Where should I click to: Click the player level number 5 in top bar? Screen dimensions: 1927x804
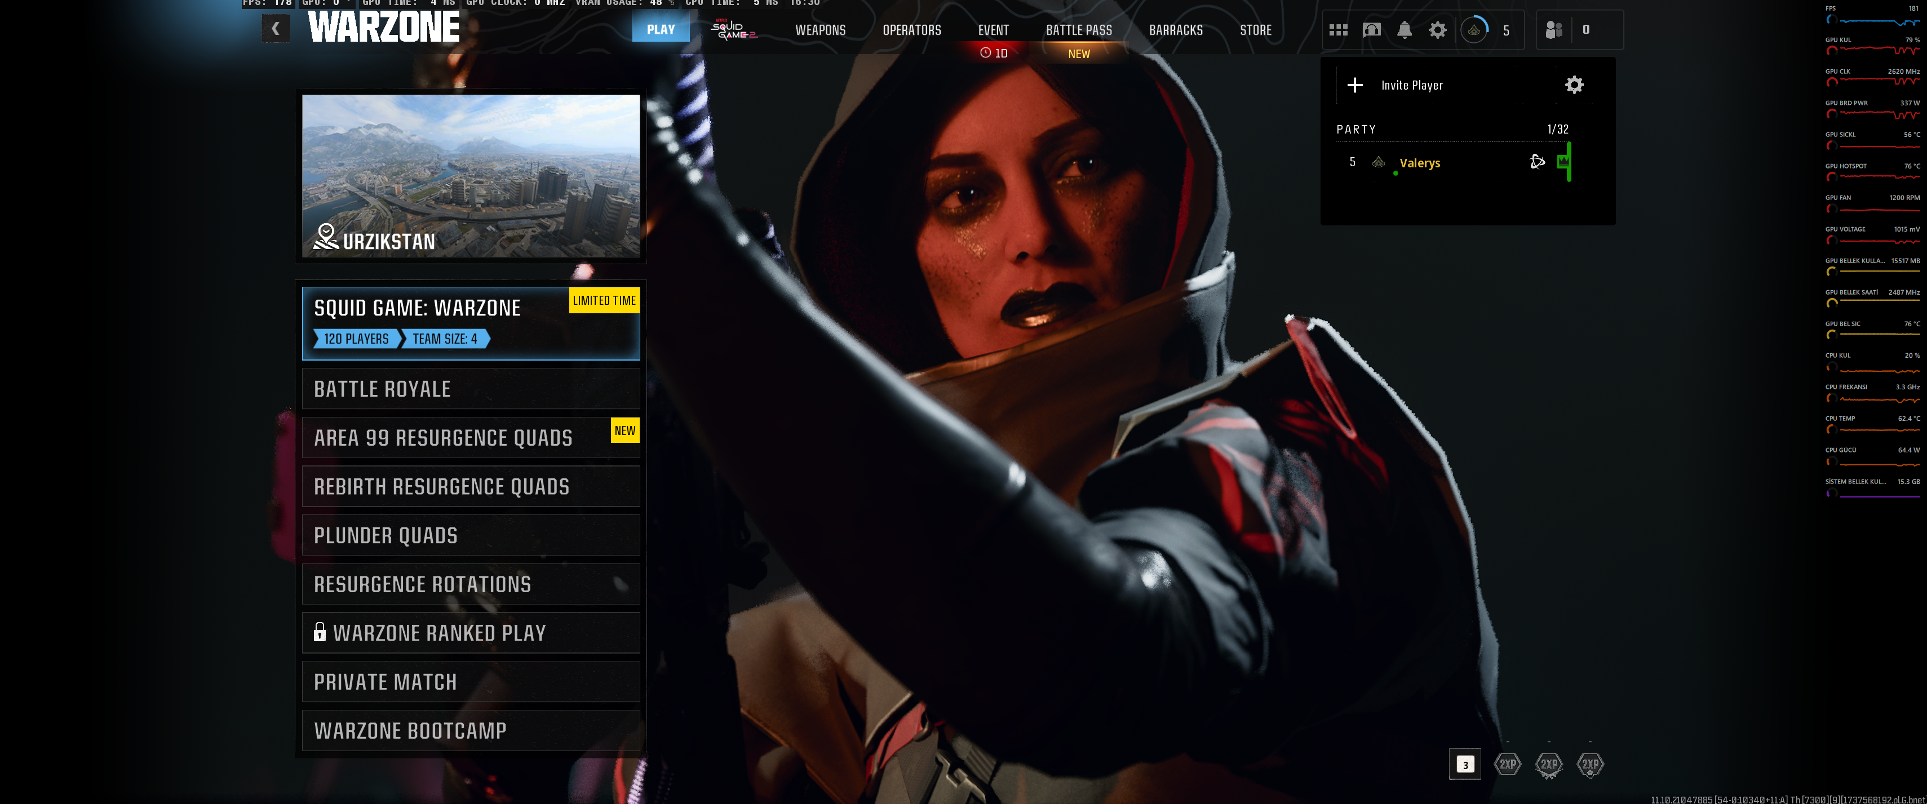pyautogui.click(x=1506, y=30)
